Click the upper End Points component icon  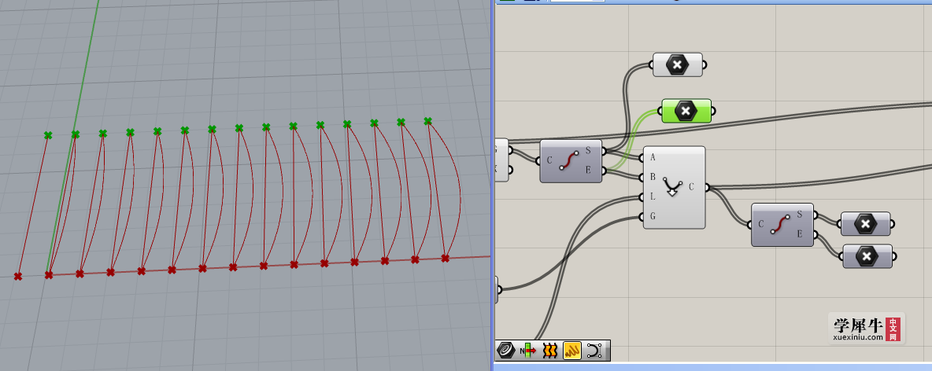pos(571,161)
